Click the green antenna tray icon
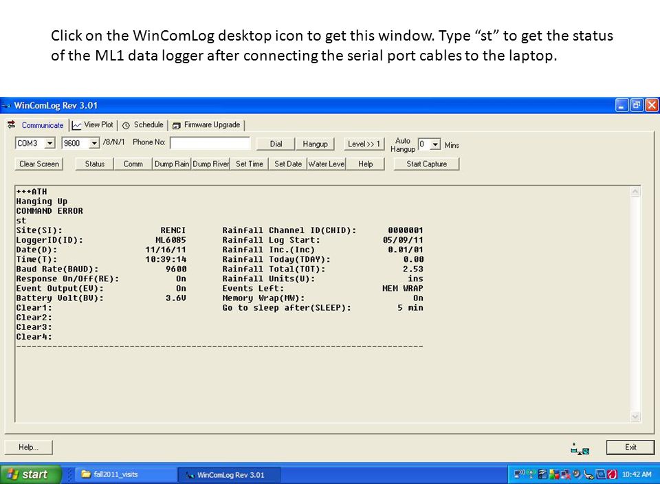The width and height of the screenshot is (660, 495). 531,474
